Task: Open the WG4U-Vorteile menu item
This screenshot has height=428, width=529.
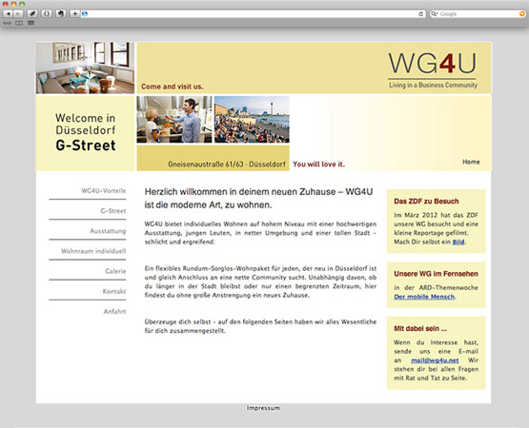Action: (x=104, y=190)
